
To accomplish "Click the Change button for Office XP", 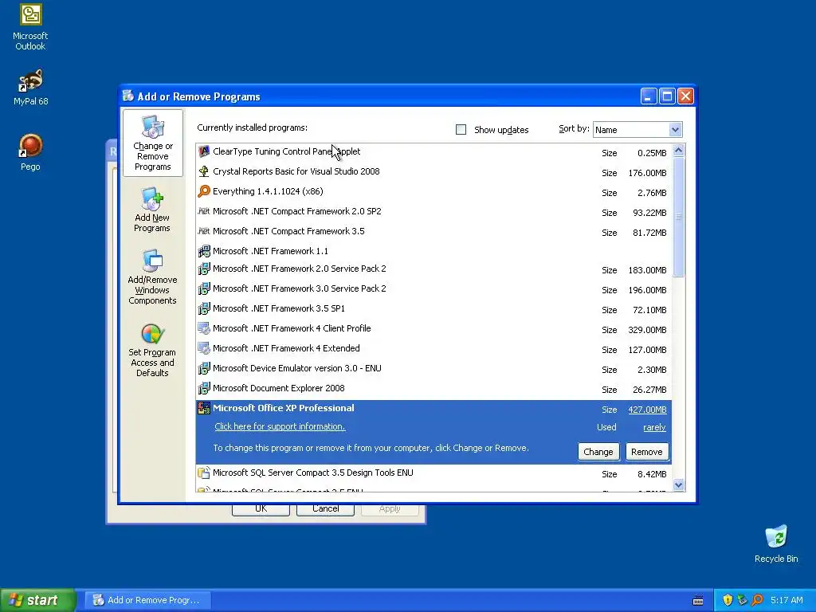I will 598,452.
